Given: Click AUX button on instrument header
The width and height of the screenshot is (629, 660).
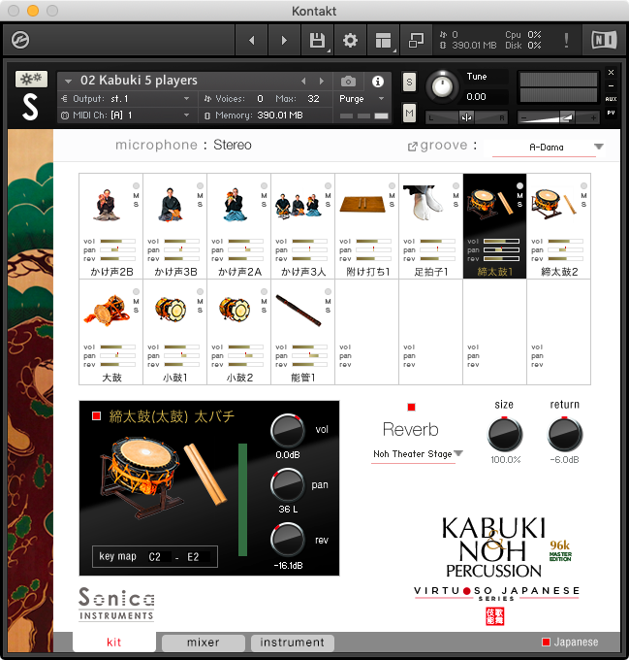Looking at the screenshot, I should coord(611,99).
